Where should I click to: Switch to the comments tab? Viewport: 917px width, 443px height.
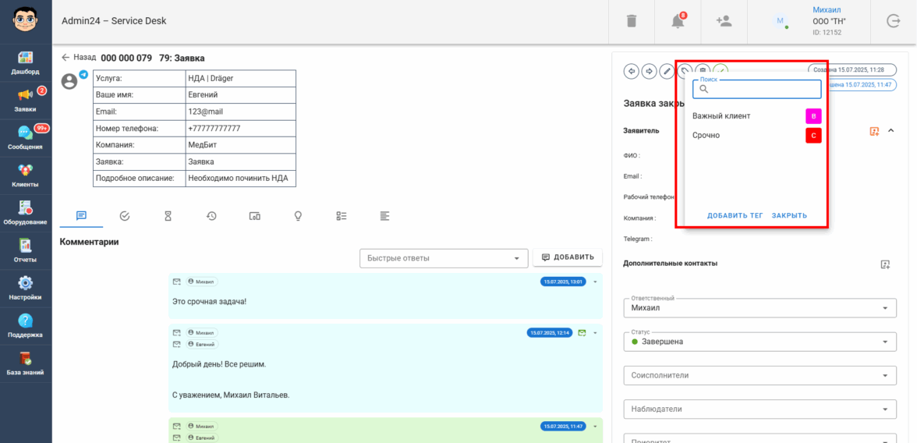click(x=81, y=215)
